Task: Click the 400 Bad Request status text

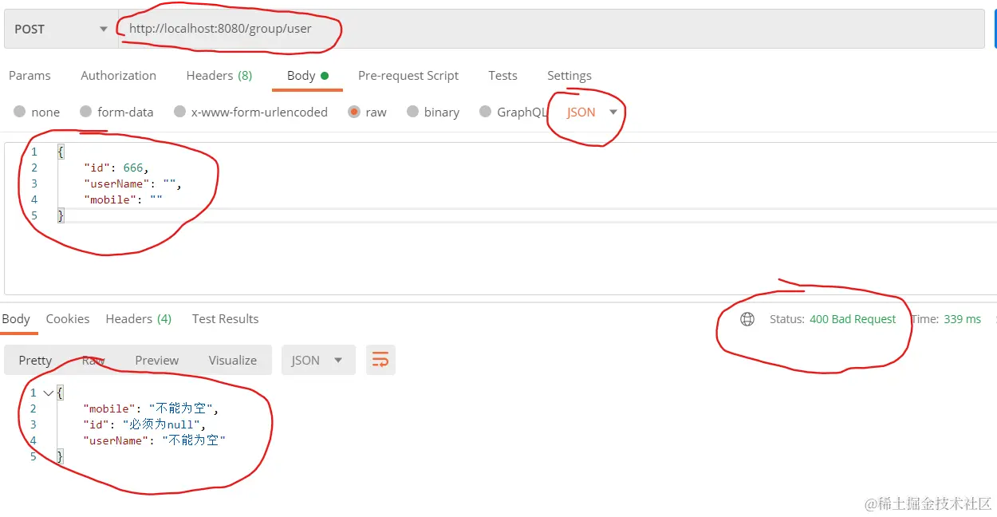Action: pyautogui.click(x=853, y=319)
